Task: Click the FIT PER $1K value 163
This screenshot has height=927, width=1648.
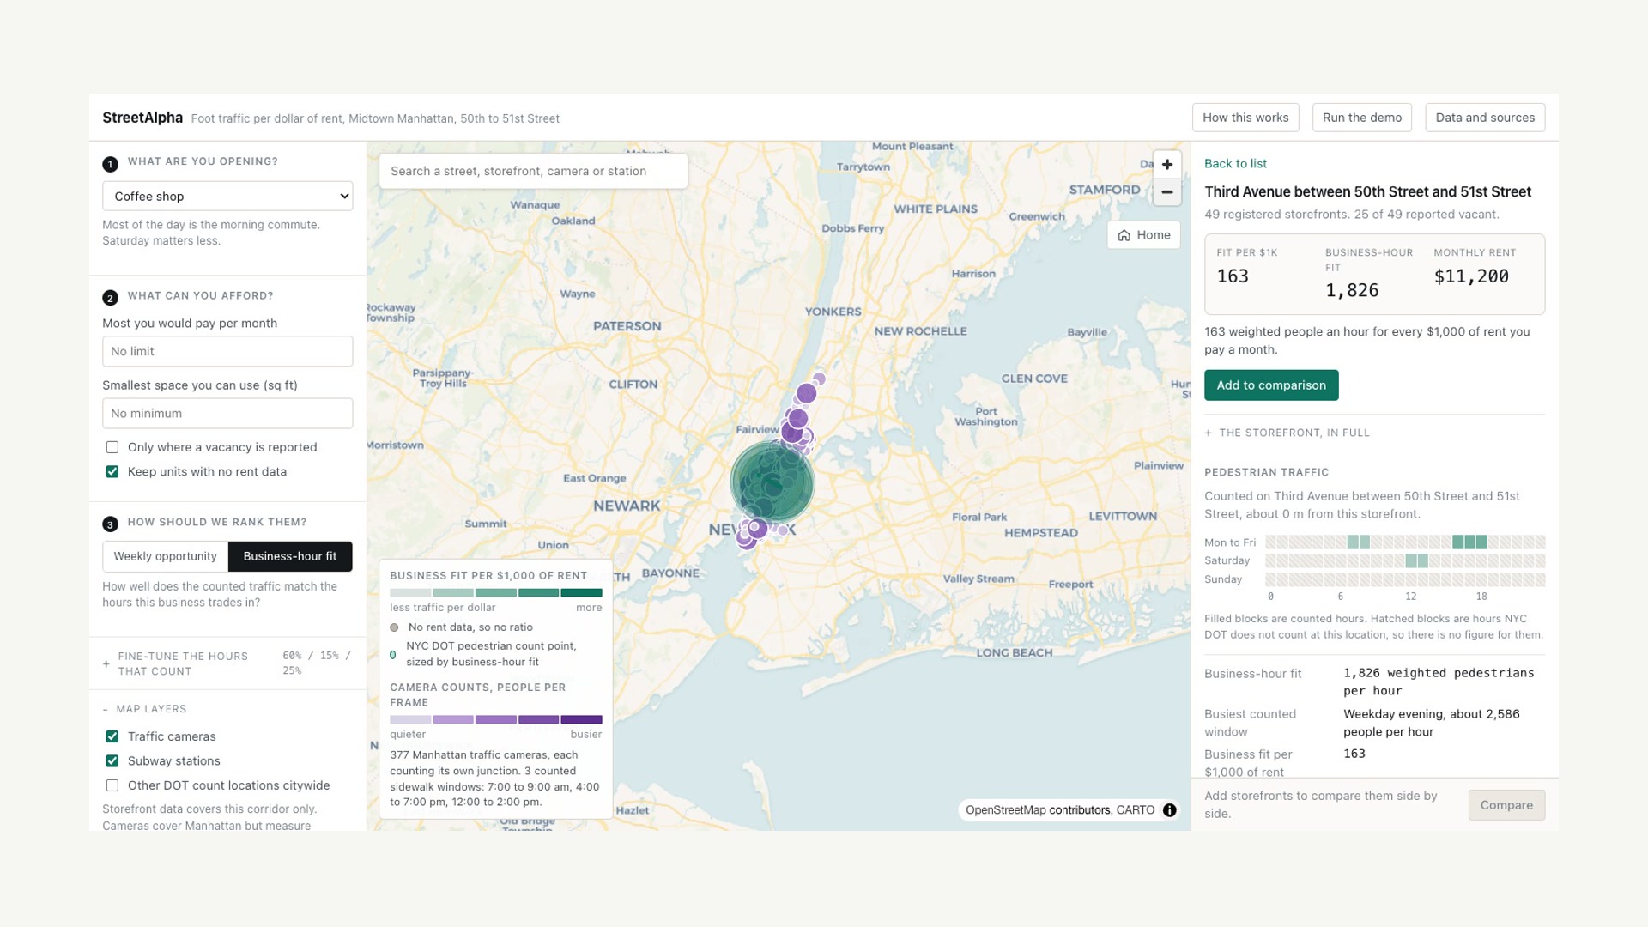Action: [x=1233, y=276]
